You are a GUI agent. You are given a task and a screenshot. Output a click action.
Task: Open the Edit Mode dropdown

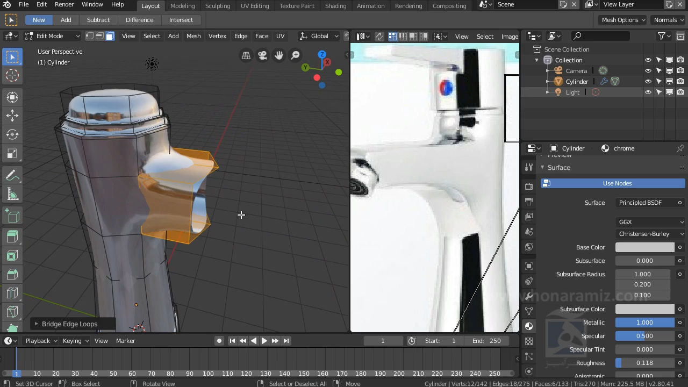(52, 36)
